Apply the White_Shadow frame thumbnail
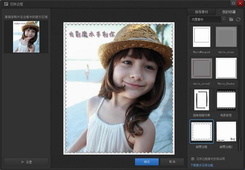This screenshot has width=245, height=170. pos(226,68)
